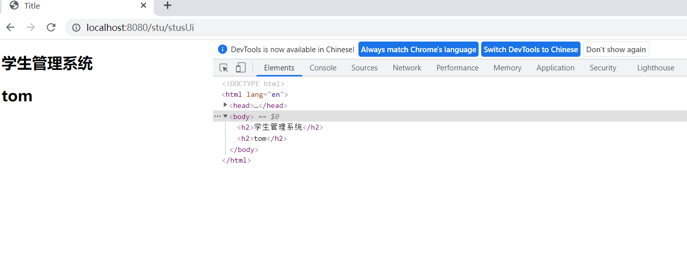The width and height of the screenshot is (687, 268).
Task: Click the 学生管理系统 page heading
Action: coord(47,64)
